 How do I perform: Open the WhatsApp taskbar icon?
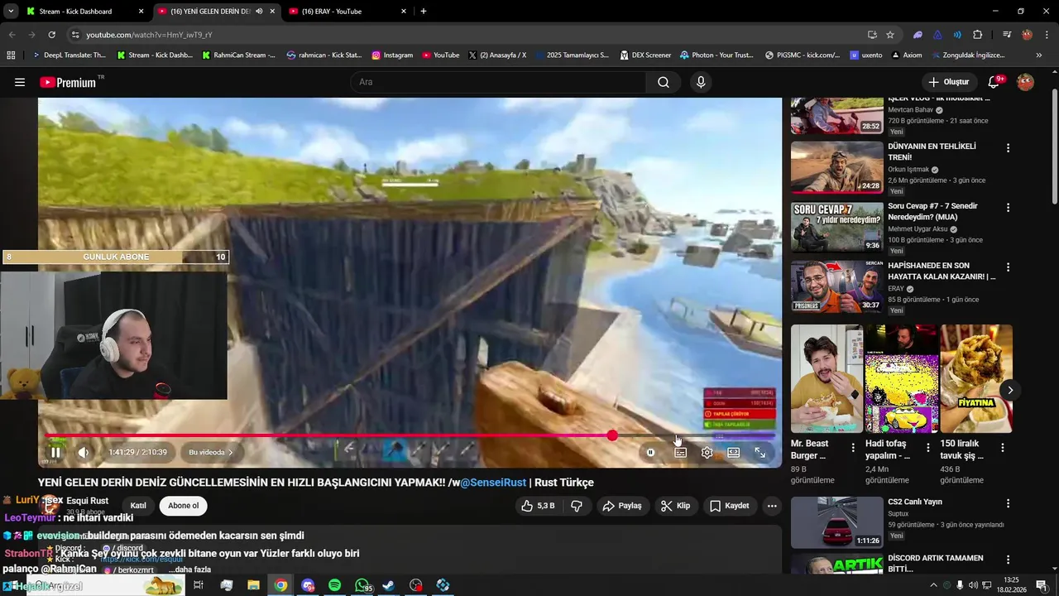pos(362,585)
